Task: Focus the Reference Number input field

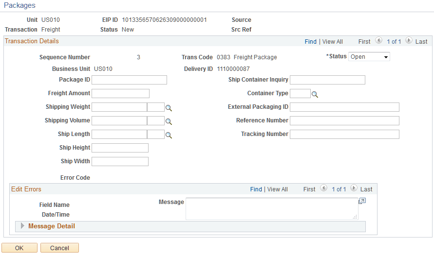Action: point(344,120)
